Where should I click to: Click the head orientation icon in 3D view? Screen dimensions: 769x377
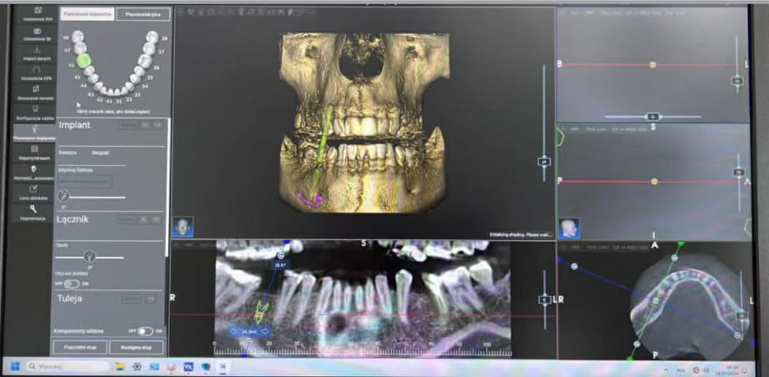pos(183,227)
